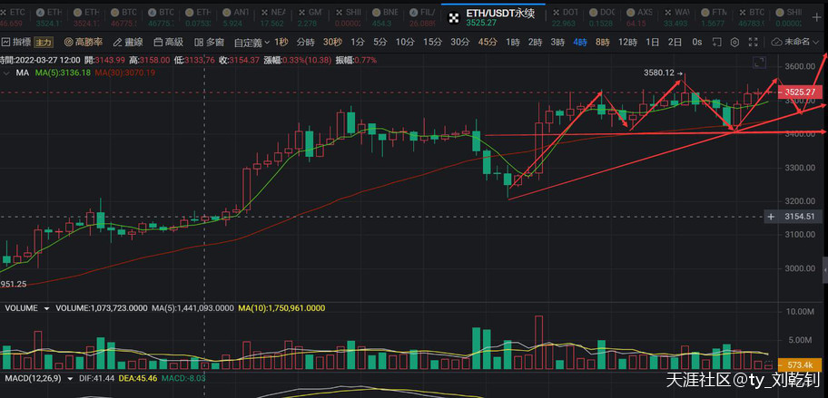Select the 畫線 drawing tool
Screen dimensions: 828x398
(x=128, y=42)
